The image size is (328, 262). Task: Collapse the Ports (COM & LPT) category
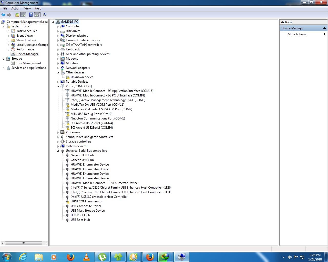[58, 86]
